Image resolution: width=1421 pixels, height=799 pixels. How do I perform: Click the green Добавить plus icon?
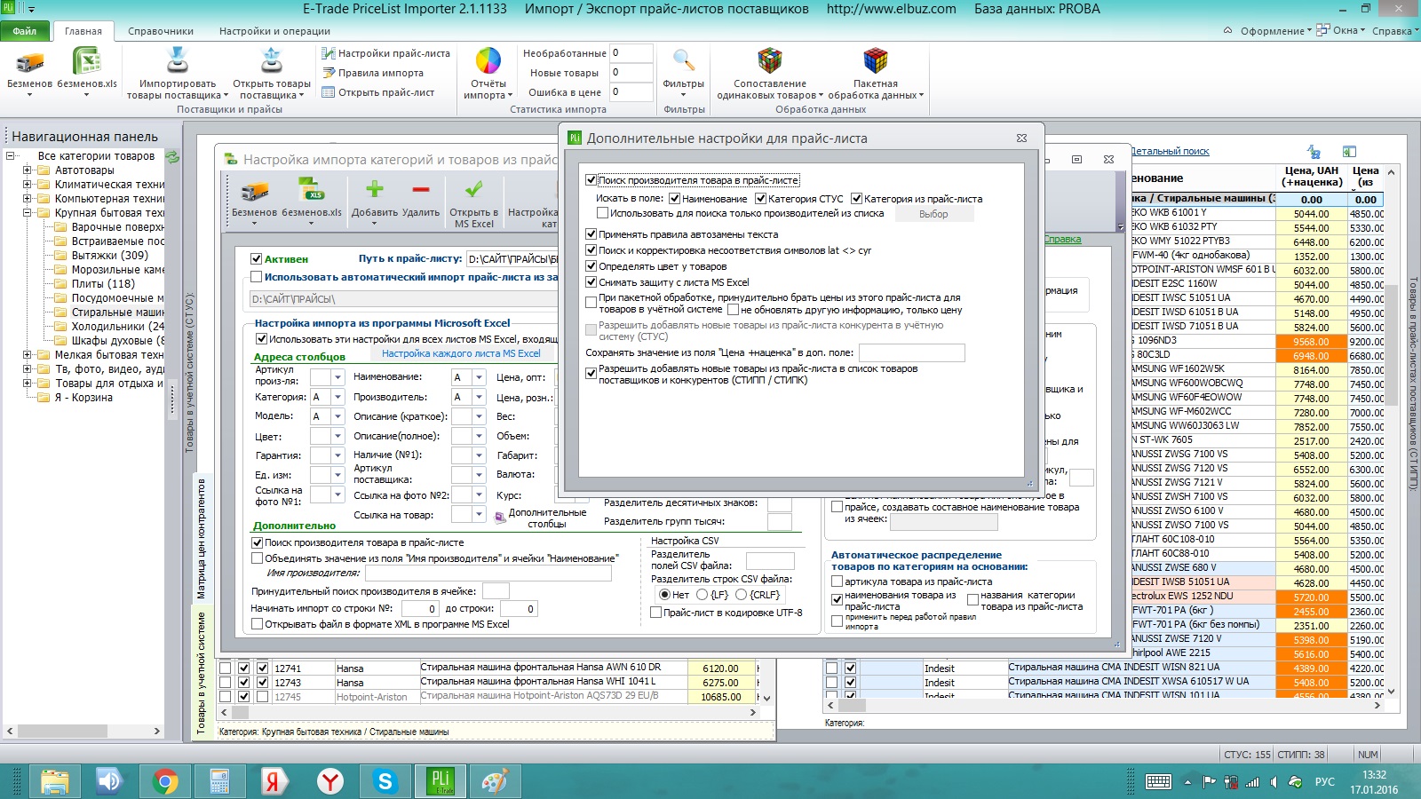click(375, 189)
